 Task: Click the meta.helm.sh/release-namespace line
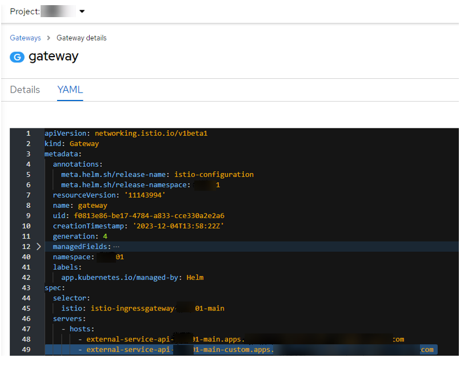(x=141, y=185)
